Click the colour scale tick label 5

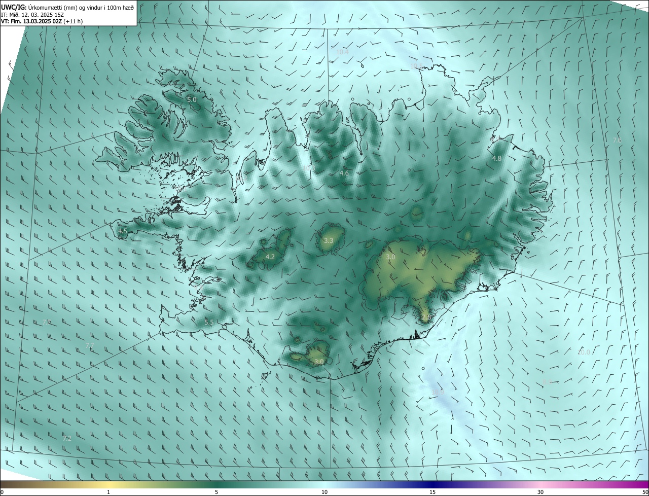[217, 492]
